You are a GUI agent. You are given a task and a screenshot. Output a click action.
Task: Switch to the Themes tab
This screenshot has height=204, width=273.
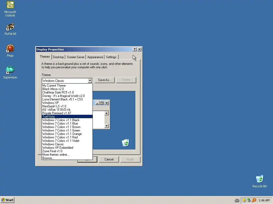(x=45, y=57)
